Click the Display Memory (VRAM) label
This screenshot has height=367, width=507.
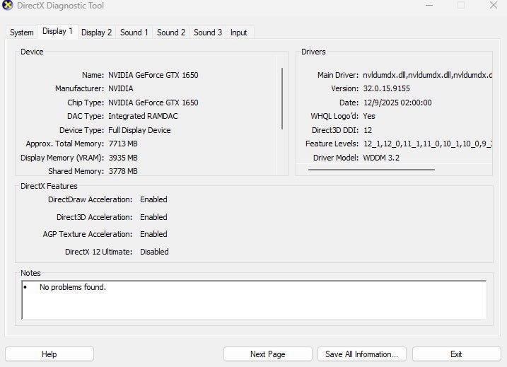[x=62, y=158]
